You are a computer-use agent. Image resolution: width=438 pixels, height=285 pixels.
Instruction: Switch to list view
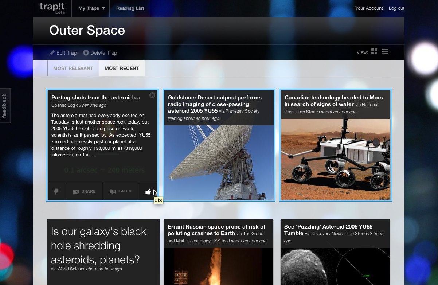(385, 52)
